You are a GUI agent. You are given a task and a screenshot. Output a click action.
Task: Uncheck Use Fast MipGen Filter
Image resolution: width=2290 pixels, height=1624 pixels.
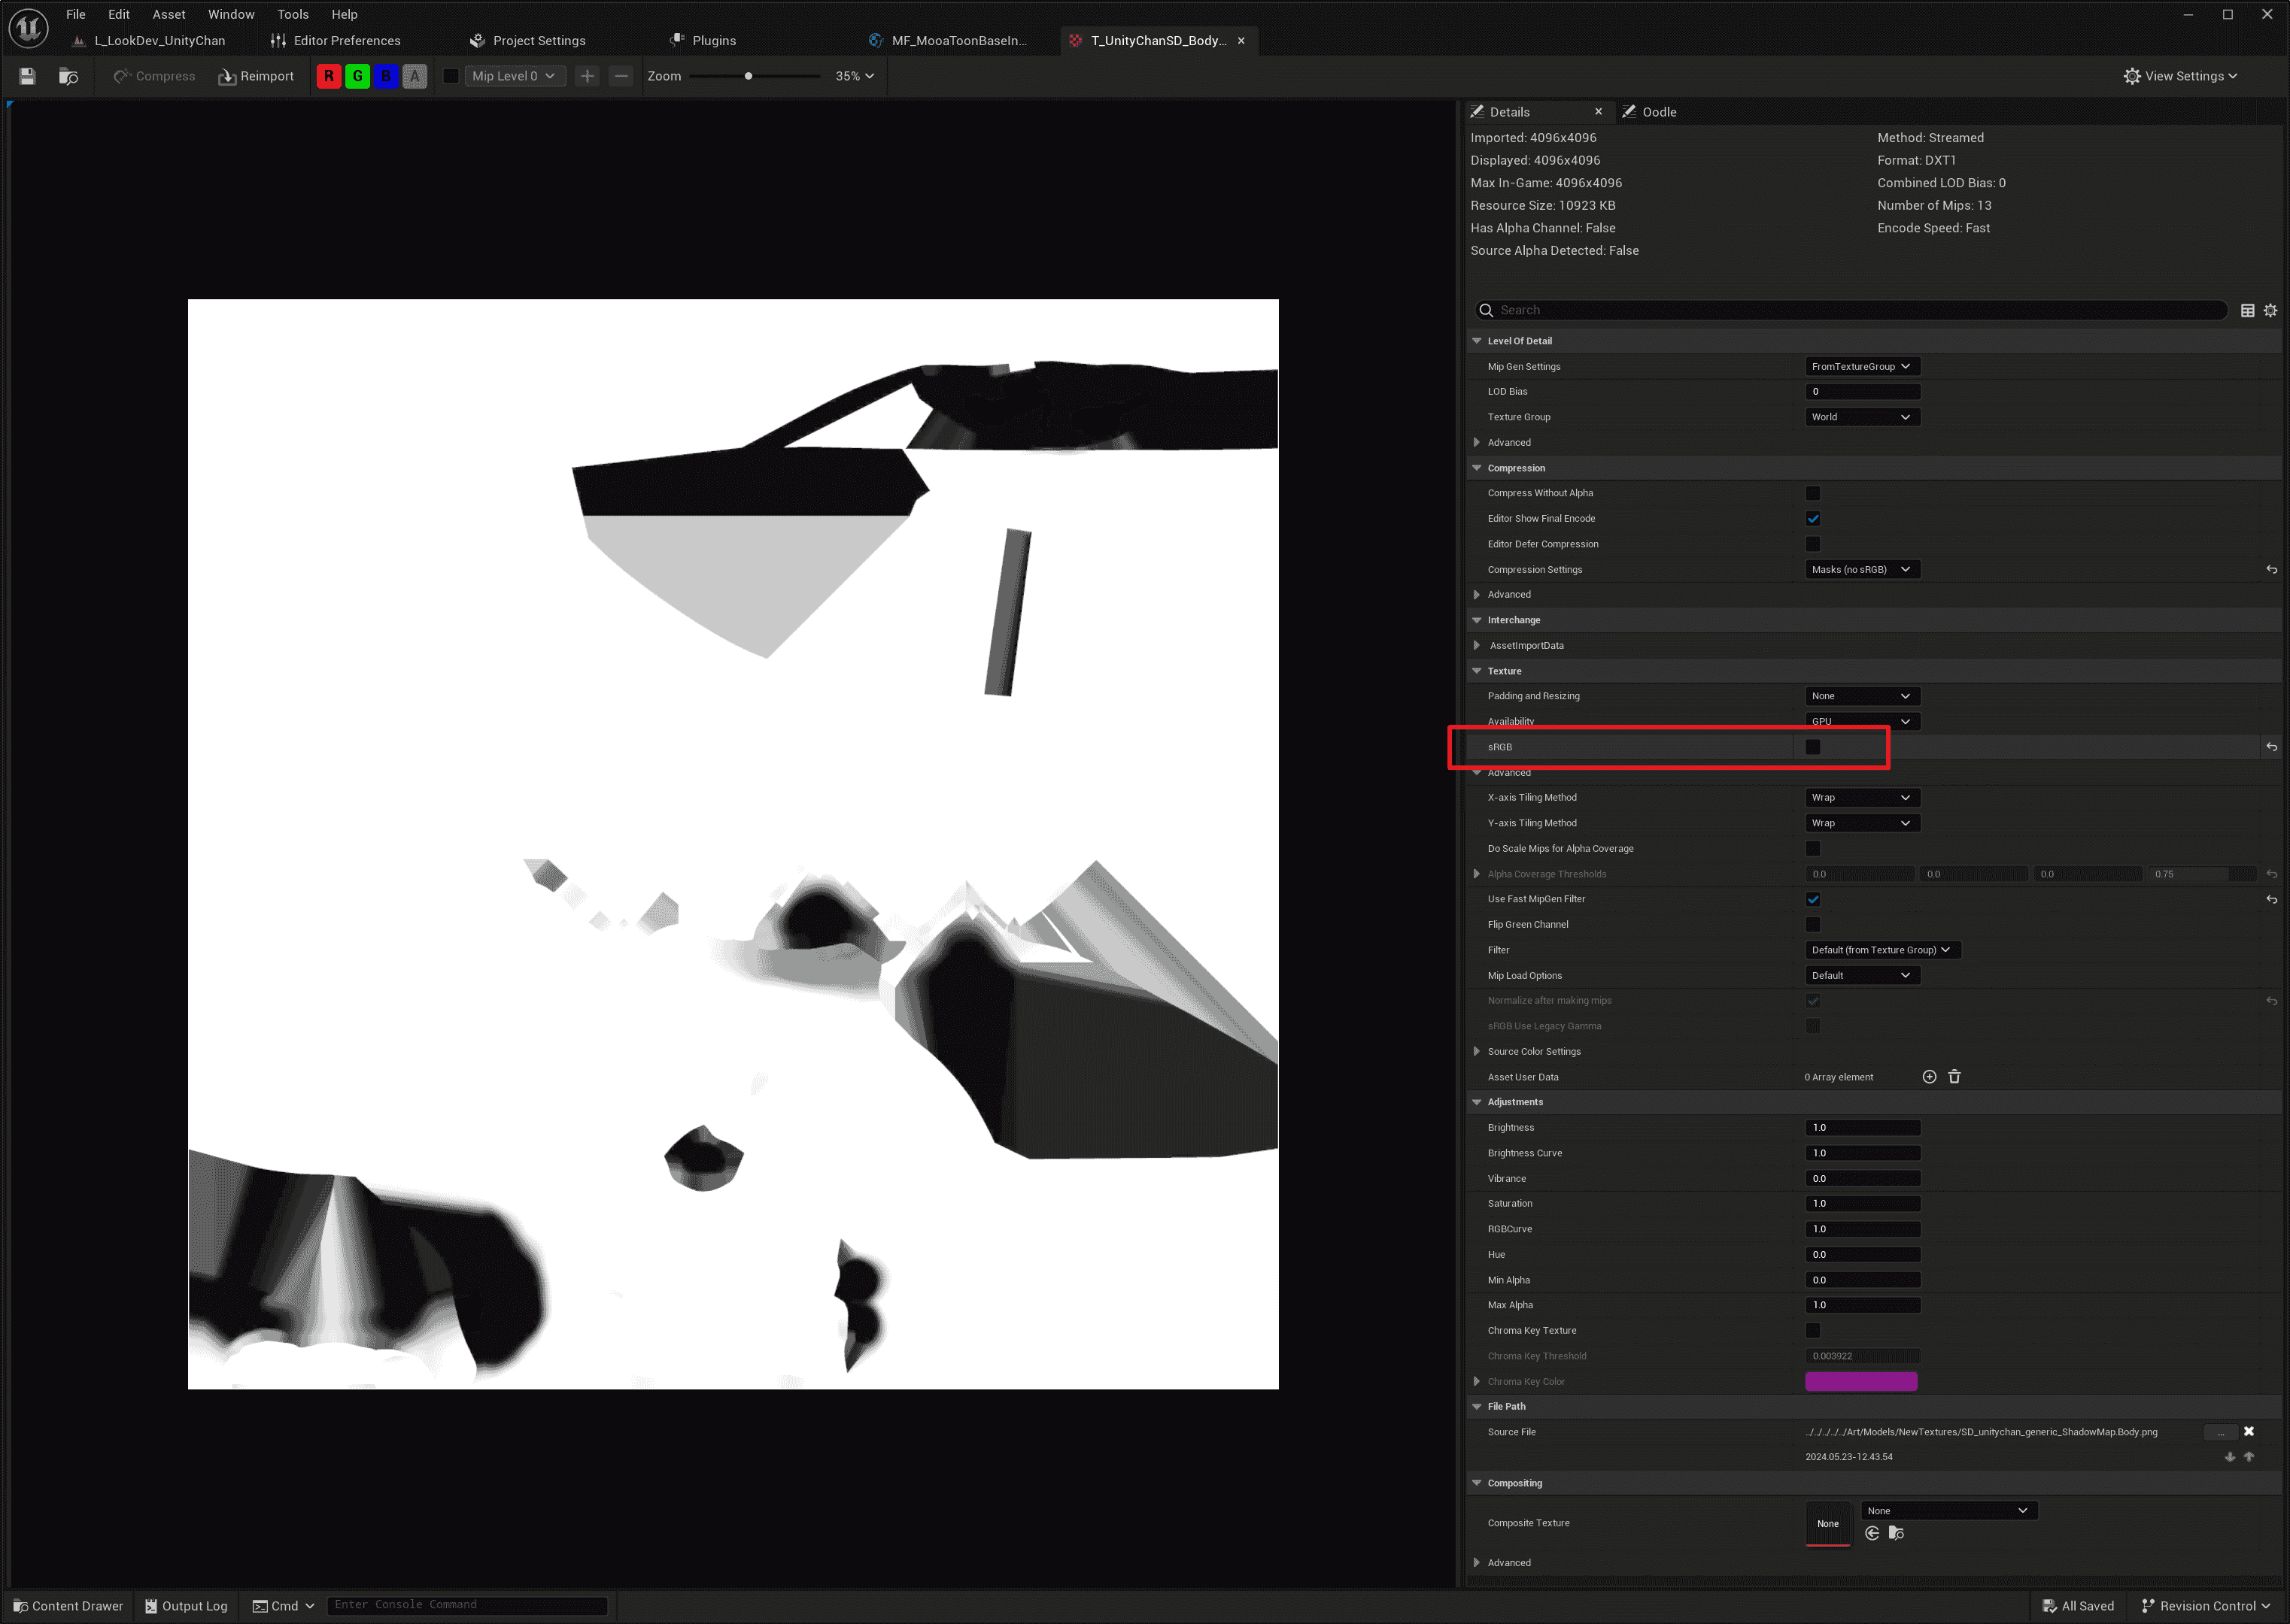click(x=1813, y=900)
